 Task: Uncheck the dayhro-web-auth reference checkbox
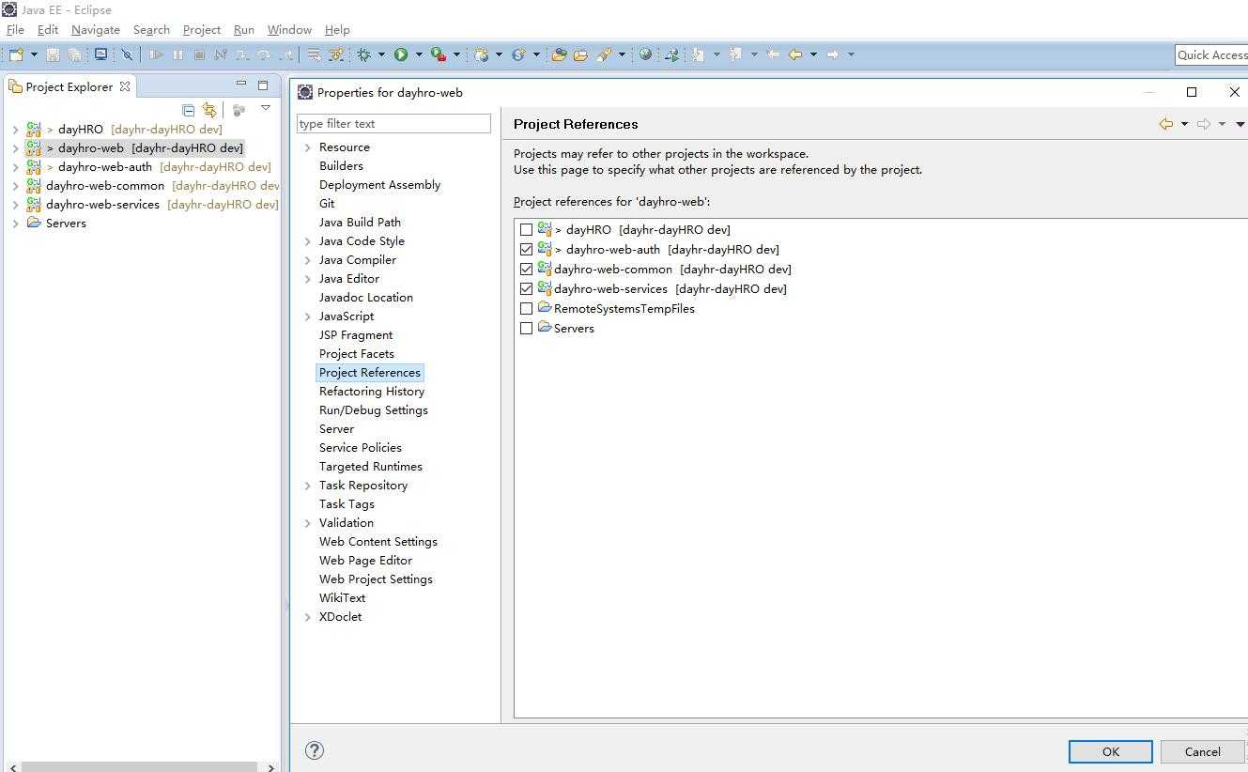526,249
